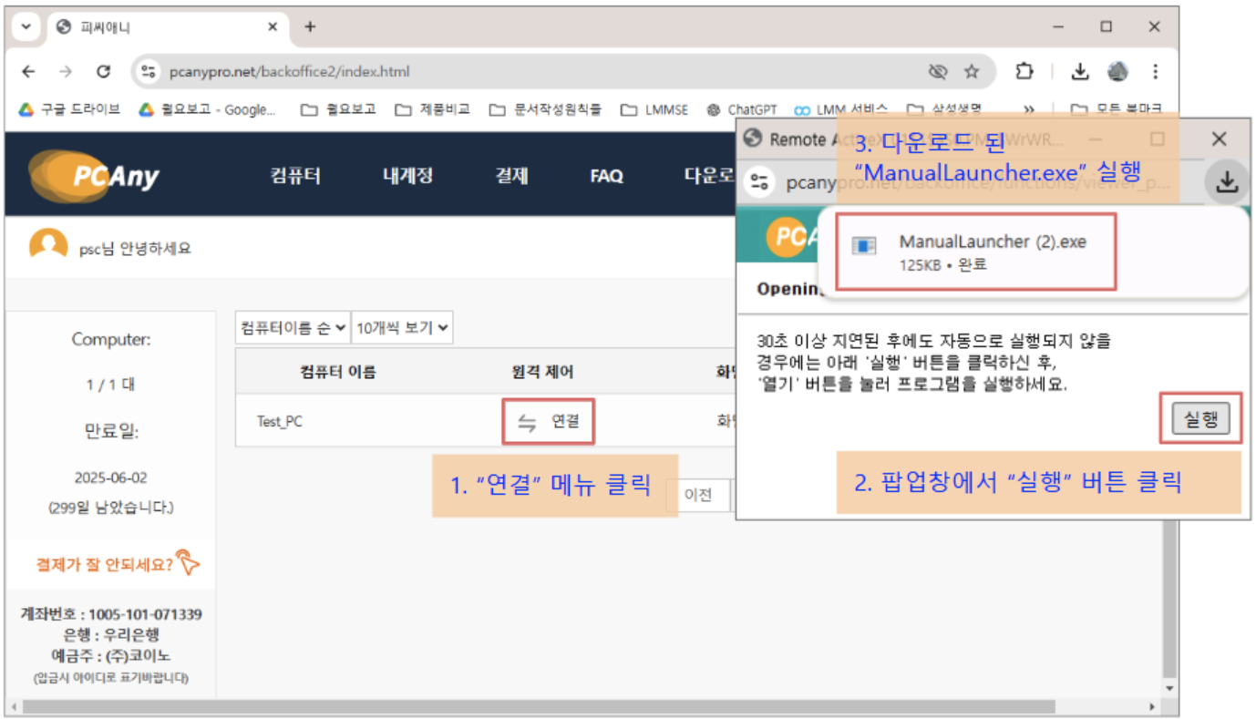1256x719 pixels.
Task: Click the download icon in the popup window
Action: [1228, 182]
